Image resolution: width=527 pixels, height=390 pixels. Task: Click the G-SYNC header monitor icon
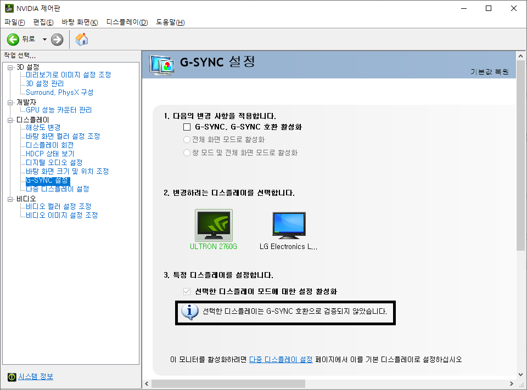(162, 65)
